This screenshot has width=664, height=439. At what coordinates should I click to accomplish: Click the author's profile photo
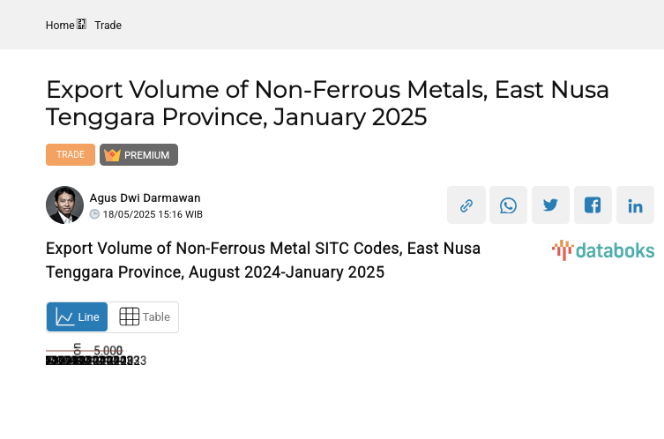tap(64, 205)
